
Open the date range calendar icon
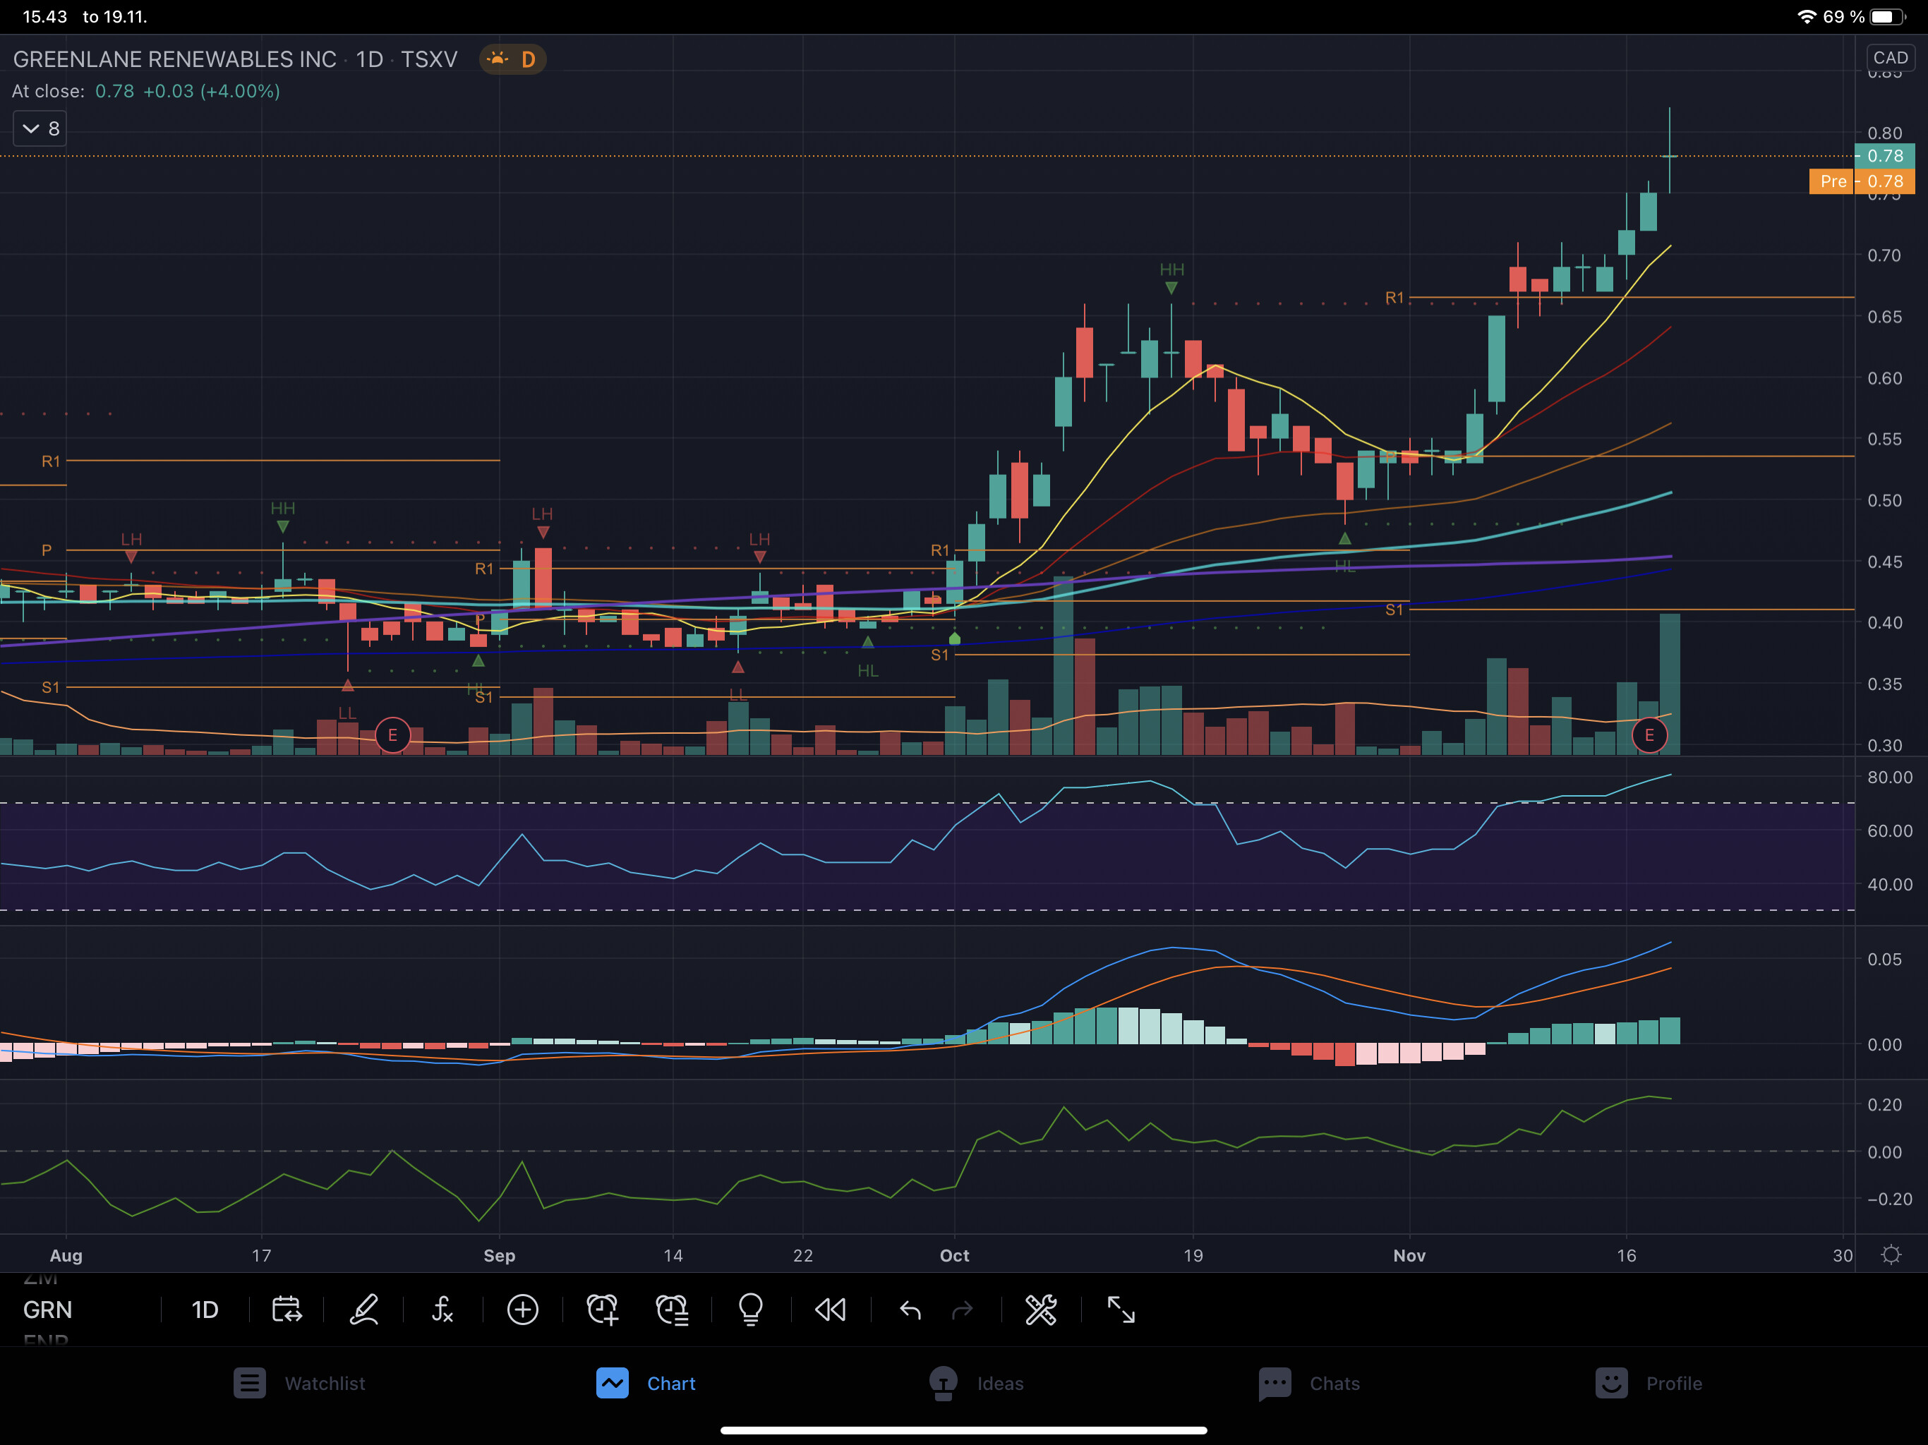286,1310
